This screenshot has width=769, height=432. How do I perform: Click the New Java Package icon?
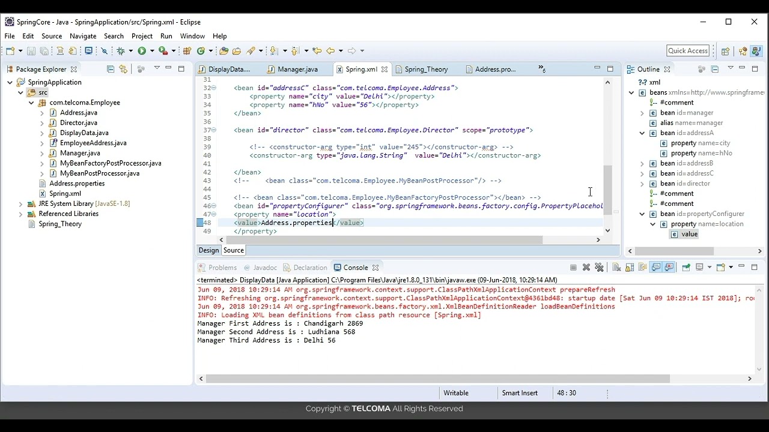tap(187, 51)
